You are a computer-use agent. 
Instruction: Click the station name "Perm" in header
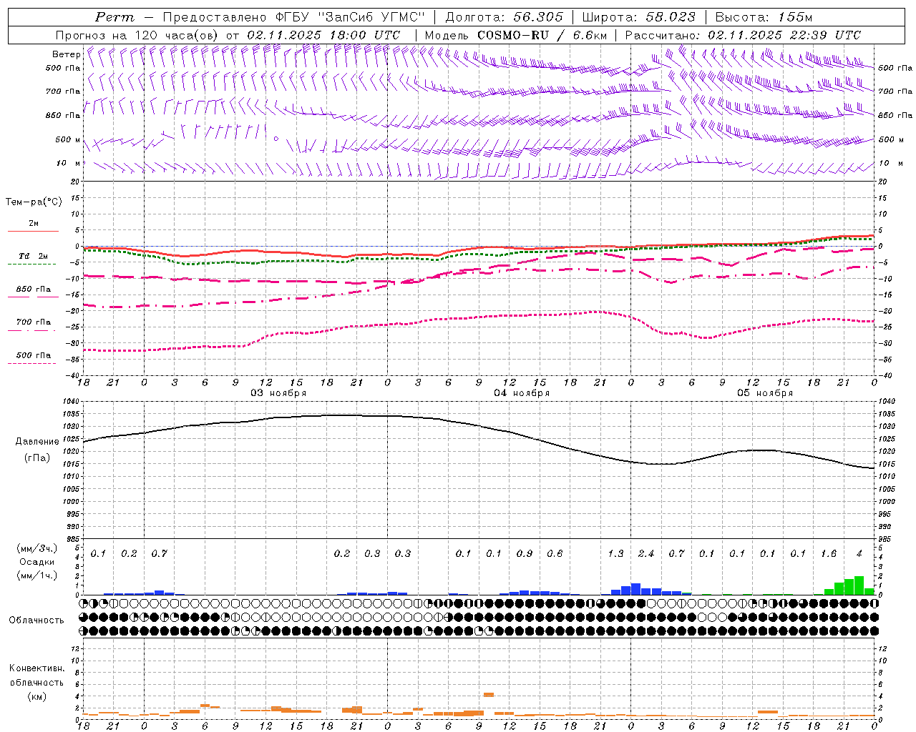pos(114,17)
